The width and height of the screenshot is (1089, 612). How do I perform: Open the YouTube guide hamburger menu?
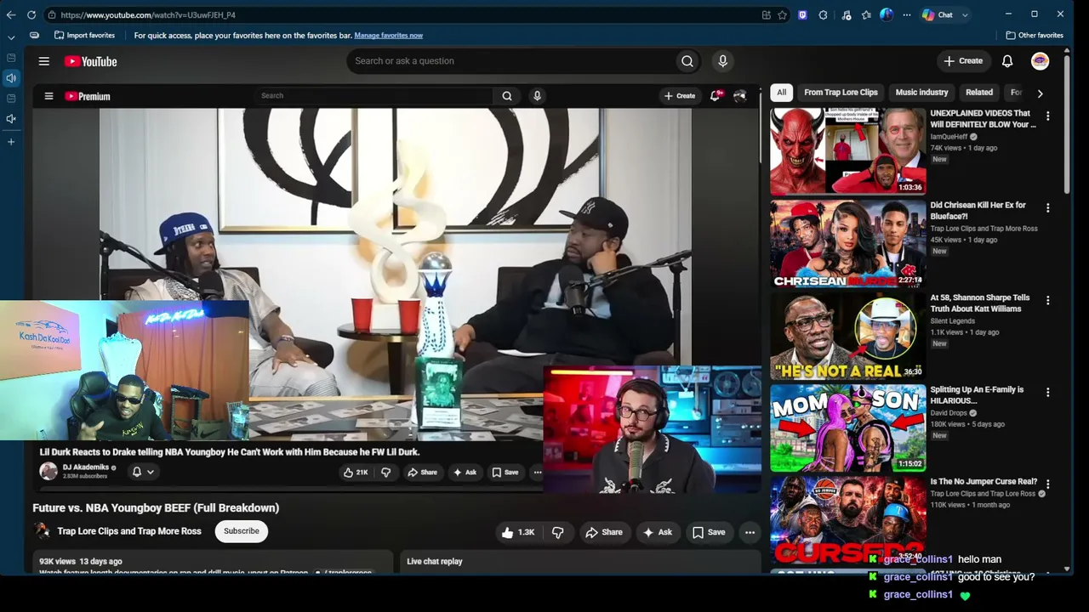pyautogui.click(x=44, y=61)
